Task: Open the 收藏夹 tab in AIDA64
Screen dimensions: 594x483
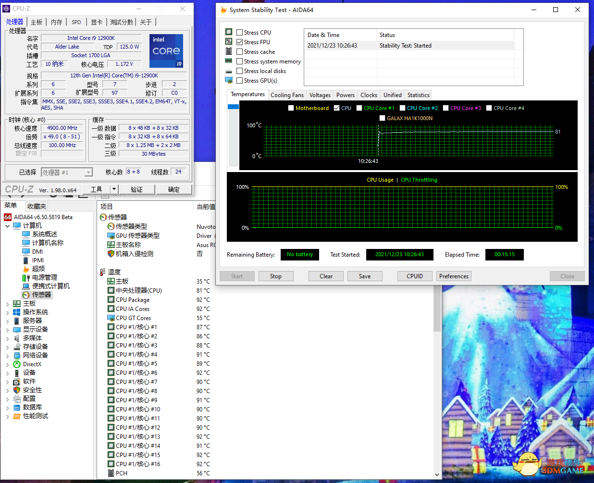Action: (x=37, y=206)
